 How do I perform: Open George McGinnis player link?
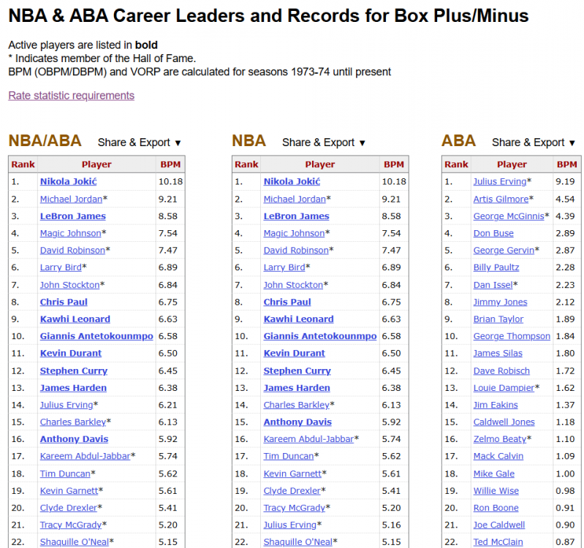[508, 216]
